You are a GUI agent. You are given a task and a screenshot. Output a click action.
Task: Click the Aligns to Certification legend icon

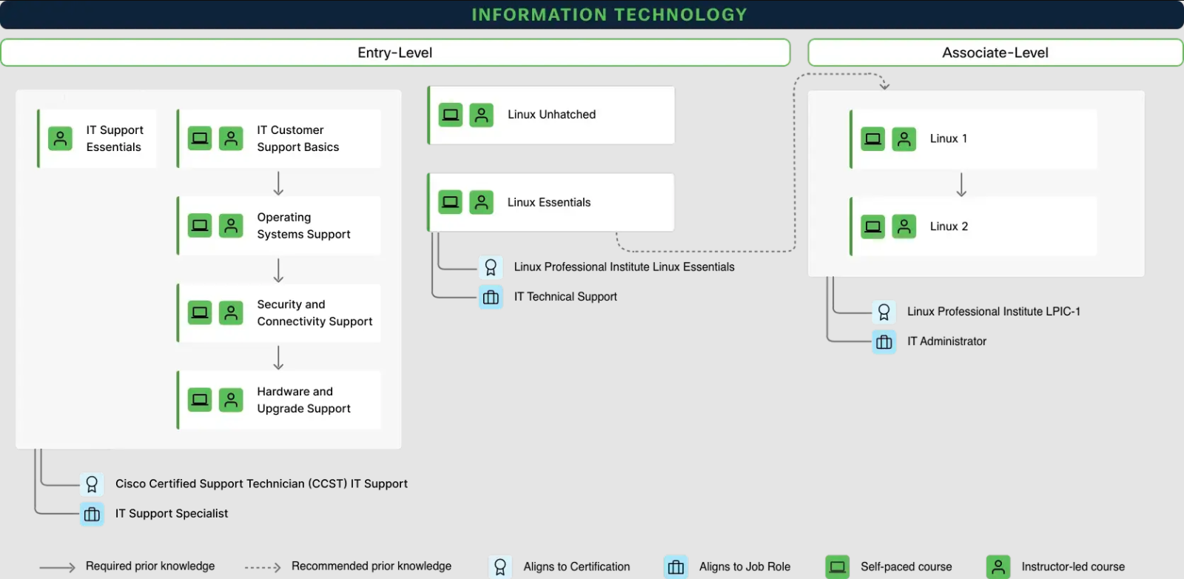pos(500,567)
